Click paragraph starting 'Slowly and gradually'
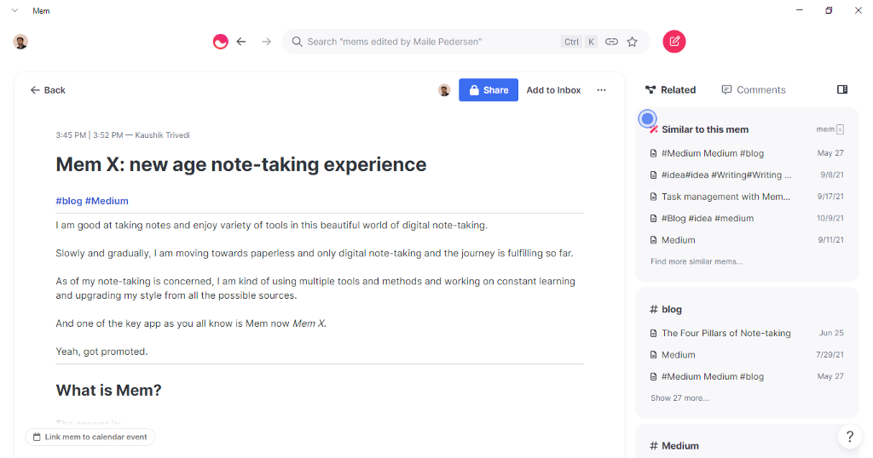This screenshot has width=873, height=458. pyautogui.click(x=315, y=253)
